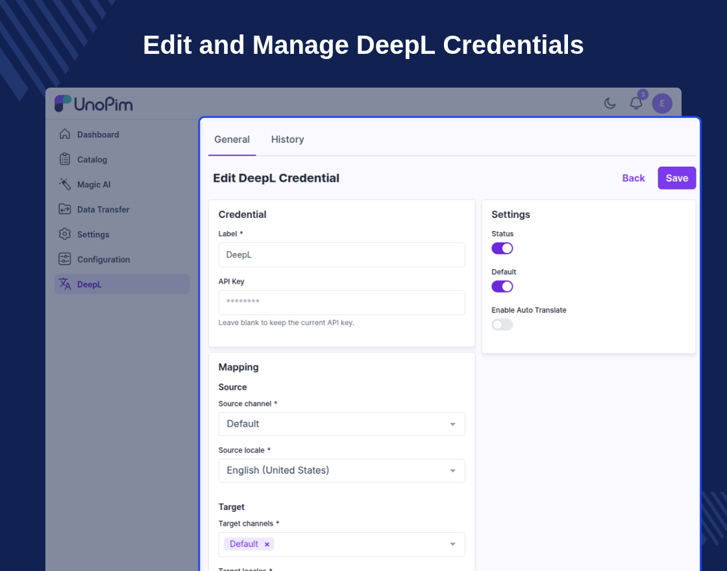Viewport: 727px width, 571px height.
Task: Switch to the General tab
Action: click(232, 140)
